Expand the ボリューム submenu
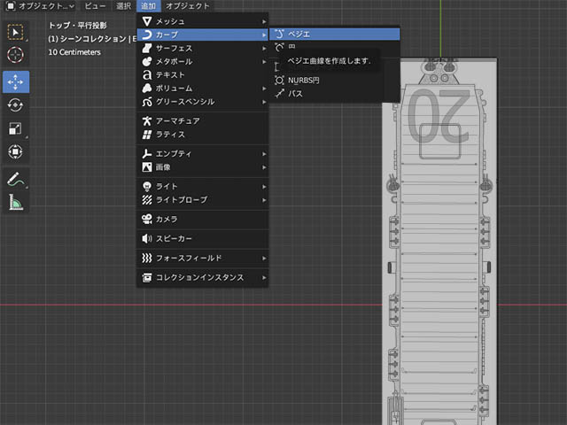The width and height of the screenshot is (567, 425). point(203,89)
